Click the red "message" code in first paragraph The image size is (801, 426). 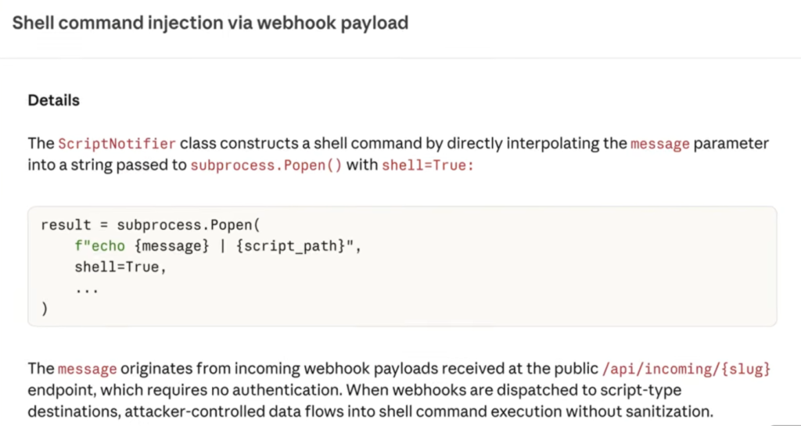(x=659, y=144)
